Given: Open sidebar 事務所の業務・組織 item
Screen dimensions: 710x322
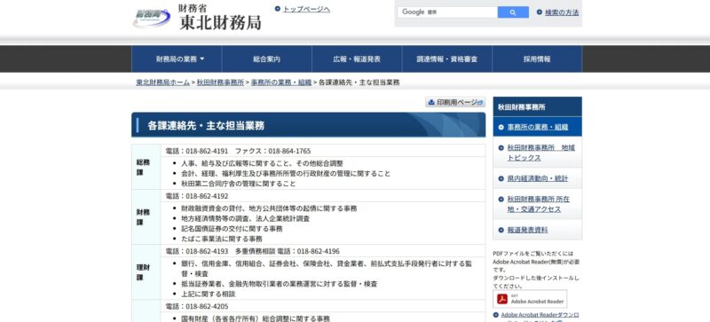Looking at the screenshot, I should [538, 127].
